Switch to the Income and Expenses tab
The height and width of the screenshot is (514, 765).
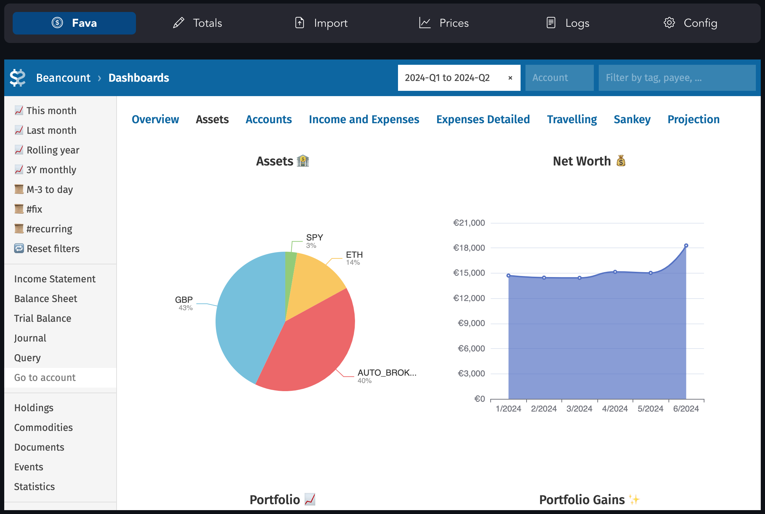[364, 119]
